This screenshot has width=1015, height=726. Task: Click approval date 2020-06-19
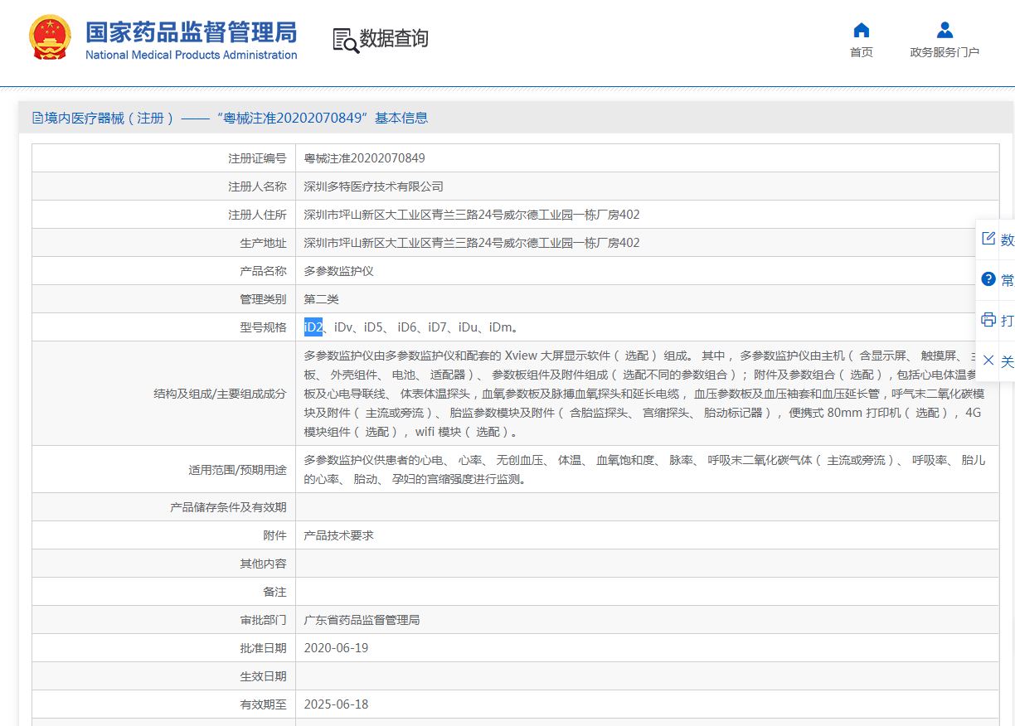point(336,648)
